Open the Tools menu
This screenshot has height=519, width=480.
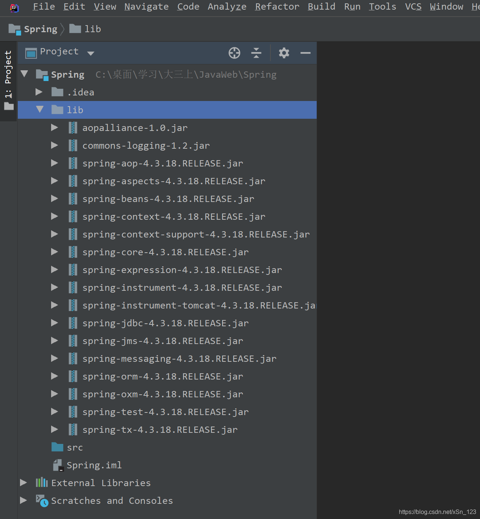point(383,7)
